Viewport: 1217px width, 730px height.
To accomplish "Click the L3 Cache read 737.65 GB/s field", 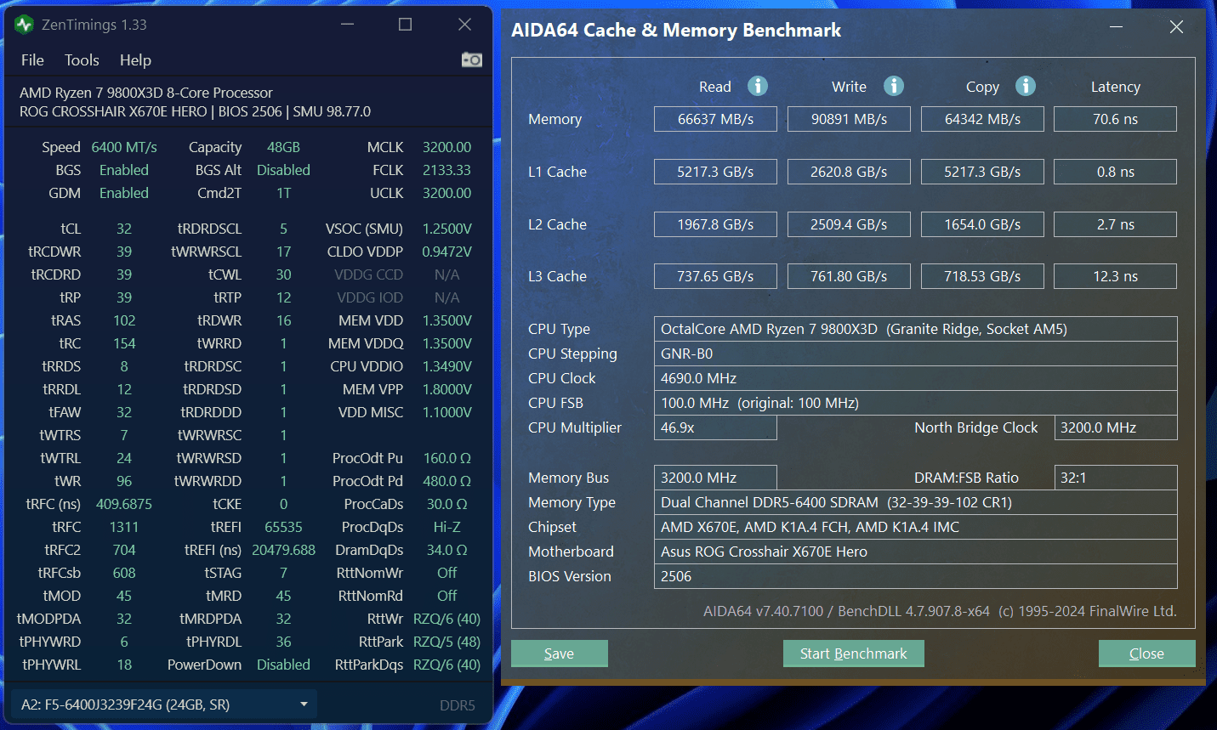I will pyautogui.click(x=715, y=276).
